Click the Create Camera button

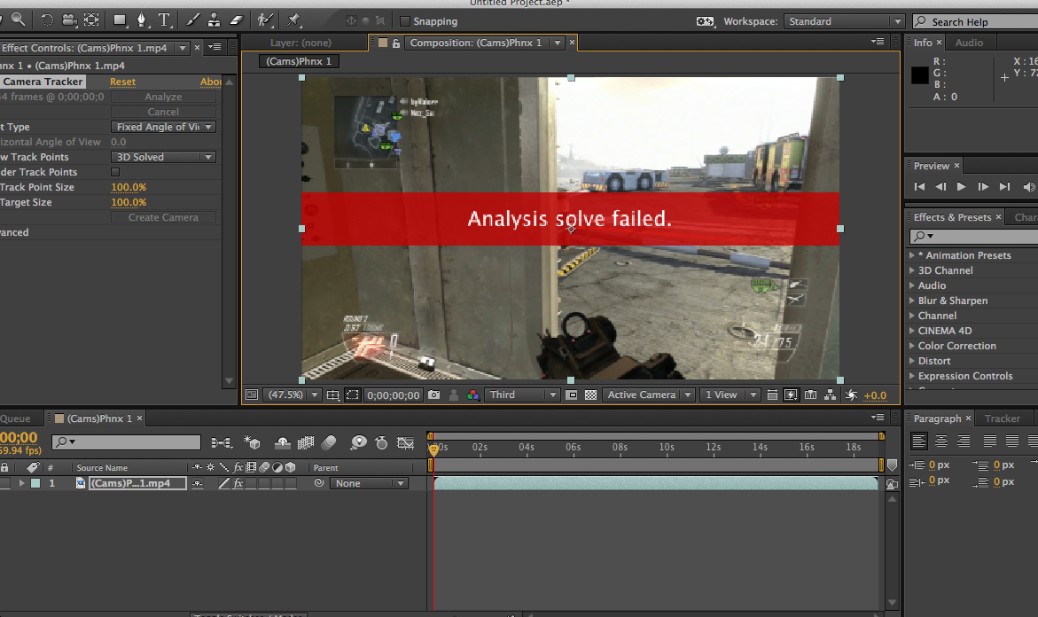[x=163, y=217]
